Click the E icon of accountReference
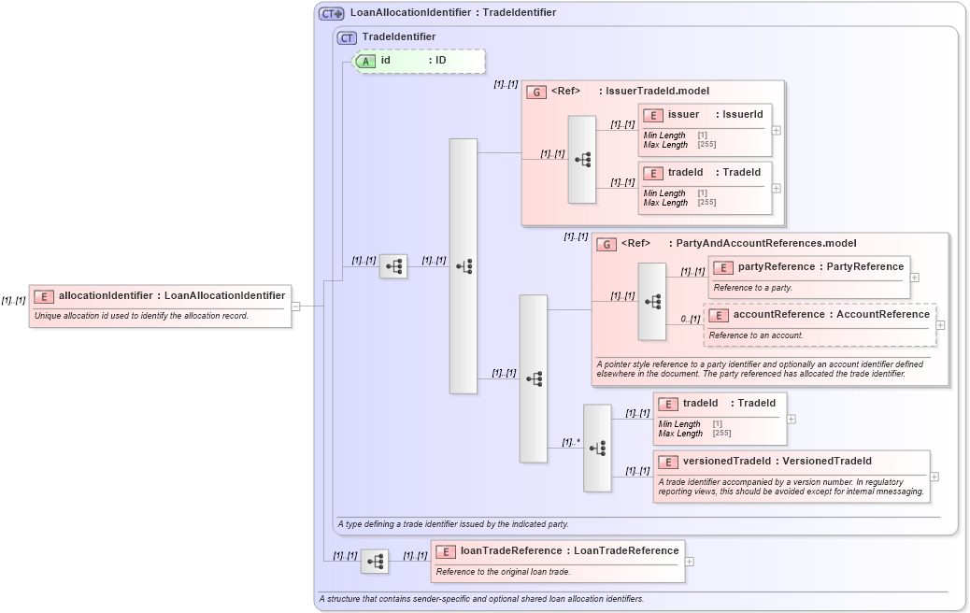The image size is (970, 613). [718, 315]
